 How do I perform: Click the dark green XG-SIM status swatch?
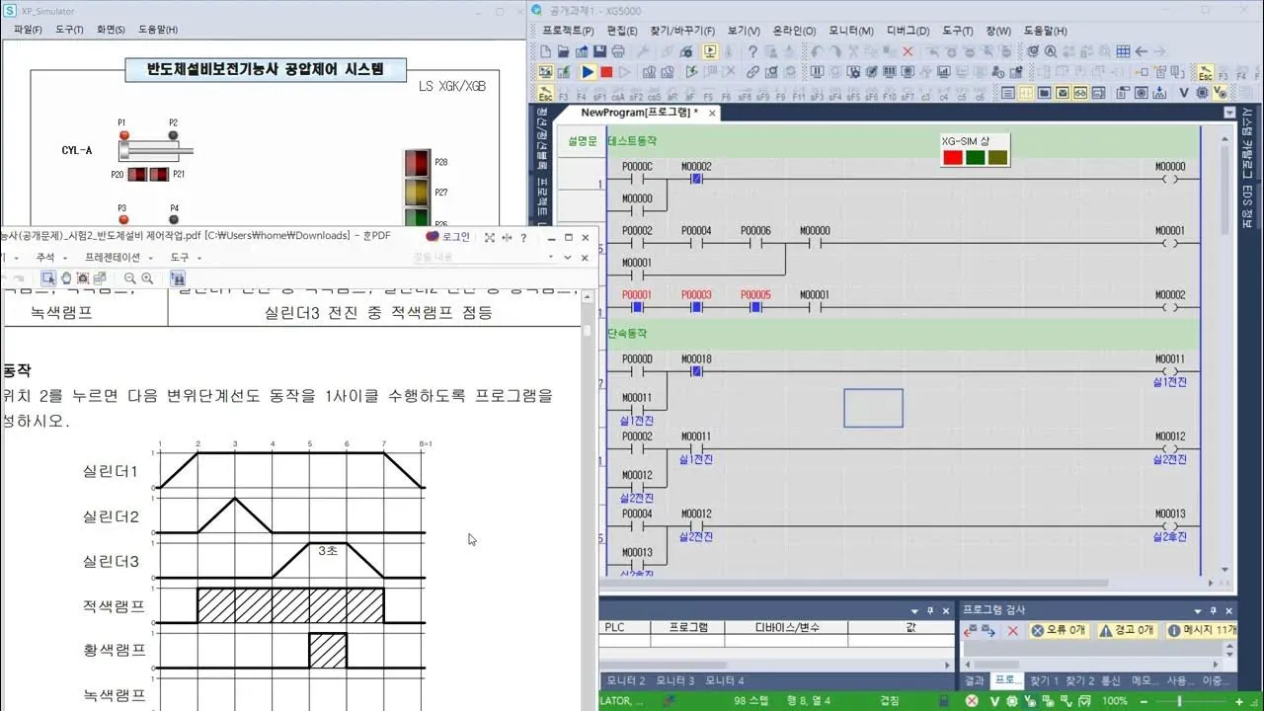click(x=976, y=157)
